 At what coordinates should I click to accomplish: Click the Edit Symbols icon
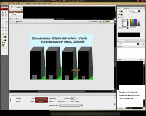[104, 22]
